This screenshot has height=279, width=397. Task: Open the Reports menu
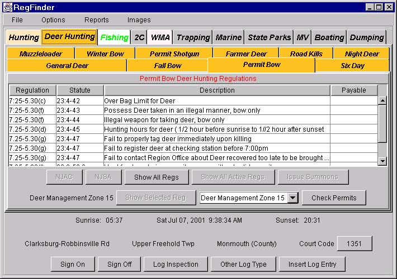(96, 20)
